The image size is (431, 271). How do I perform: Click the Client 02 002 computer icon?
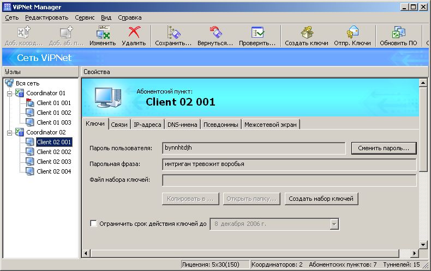[29, 152]
